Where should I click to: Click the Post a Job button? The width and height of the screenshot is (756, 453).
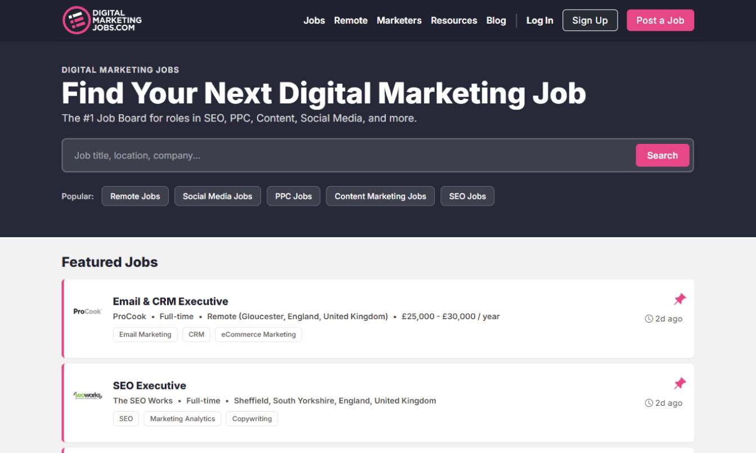660,20
